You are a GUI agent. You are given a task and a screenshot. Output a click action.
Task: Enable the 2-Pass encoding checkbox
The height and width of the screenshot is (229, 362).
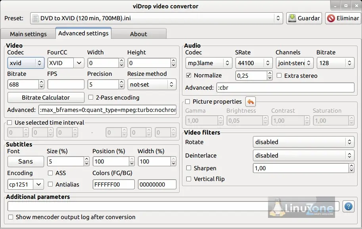pyautogui.click(x=91, y=97)
